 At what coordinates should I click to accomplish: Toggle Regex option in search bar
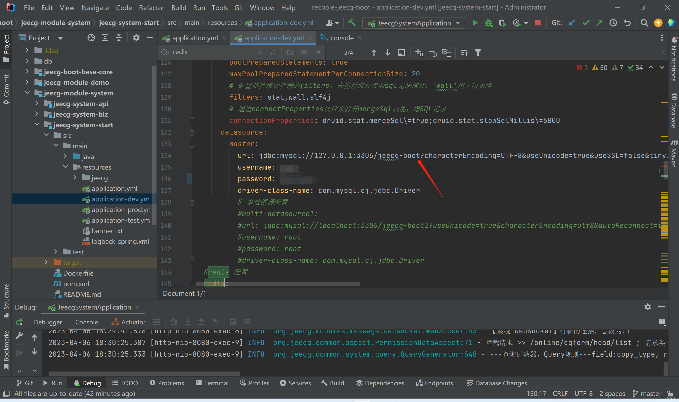[318, 52]
